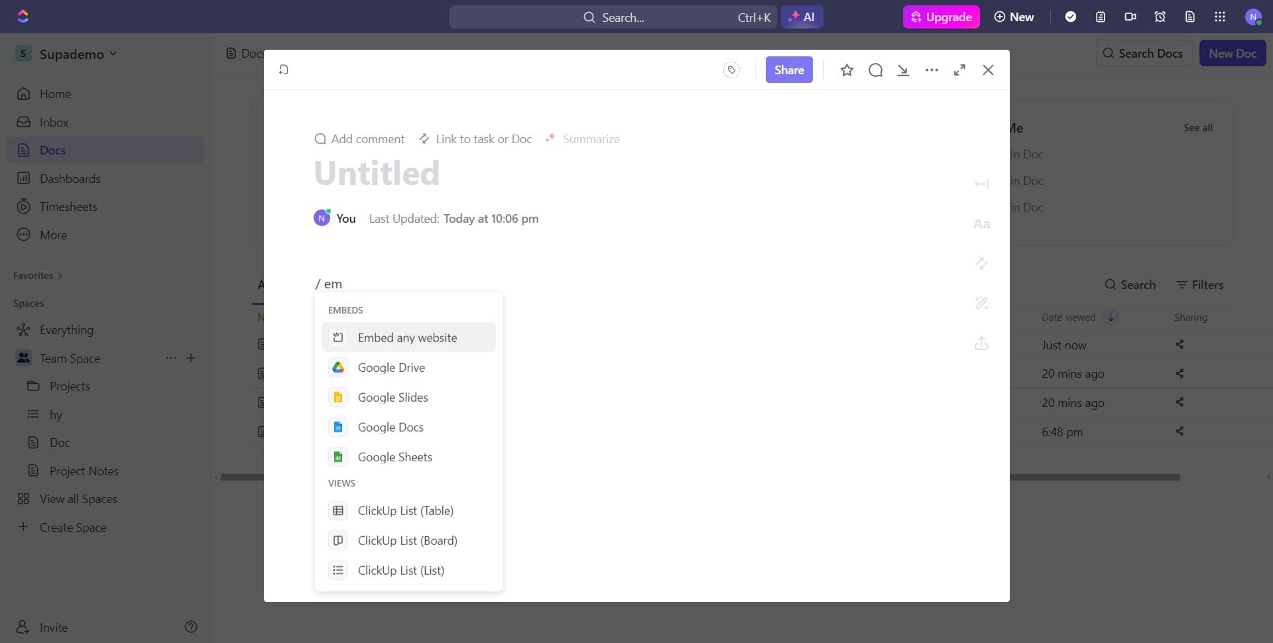Open ClickUp AI next to the search bar

click(802, 17)
